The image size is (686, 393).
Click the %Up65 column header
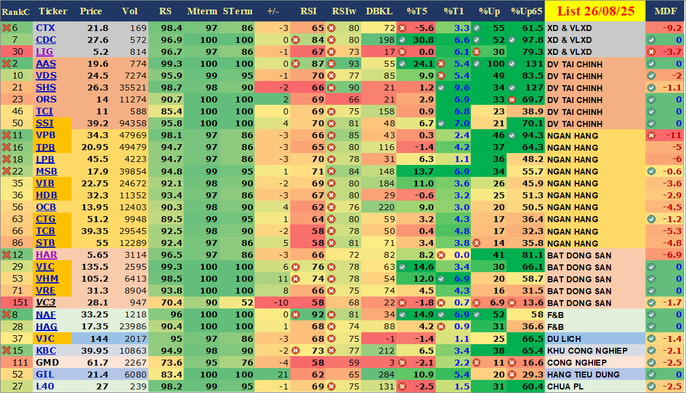pos(526,11)
